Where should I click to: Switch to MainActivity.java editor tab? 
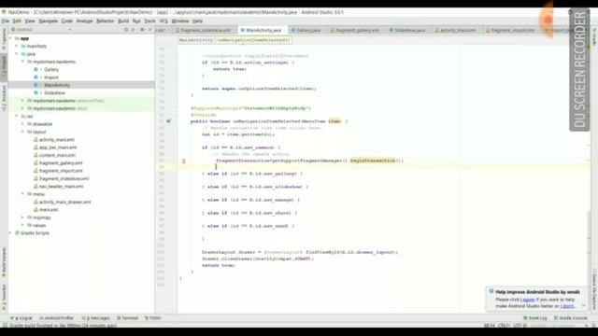click(263, 30)
